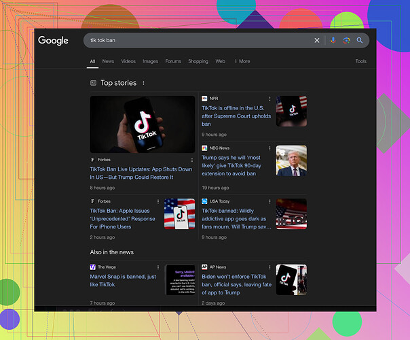Image resolution: width=410 pixels, height=340 pixels.
Task: Click the magnifying glass search button
Action: click(360, 40)
